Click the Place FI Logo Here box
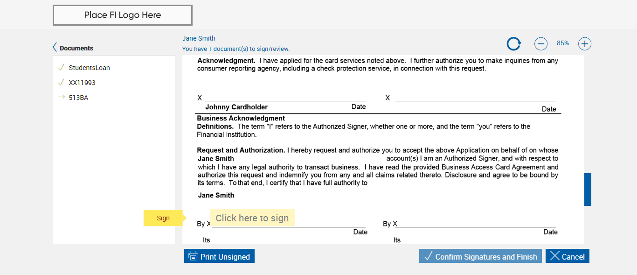Screen dimensions: 637x275 click(x=123, y=15)
